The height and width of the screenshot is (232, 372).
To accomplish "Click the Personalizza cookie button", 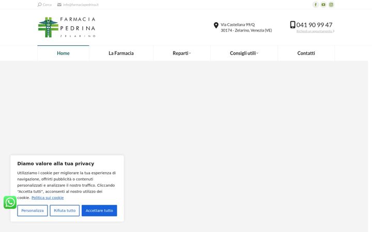I will pyautogui.click(x=33, y=210).
